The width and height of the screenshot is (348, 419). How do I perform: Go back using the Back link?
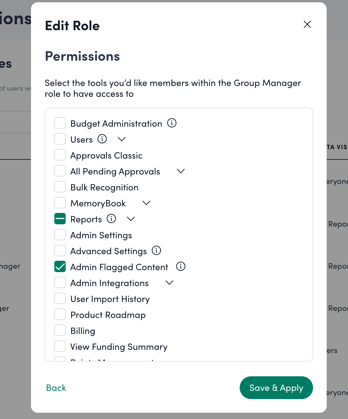56,388
